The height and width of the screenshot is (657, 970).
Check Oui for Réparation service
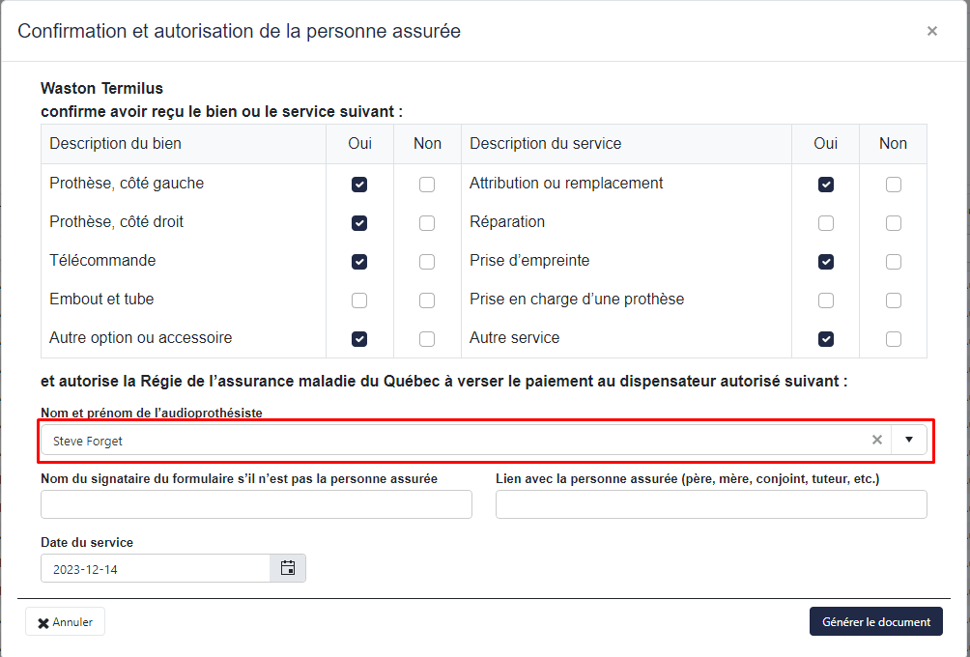pos(826,223)
